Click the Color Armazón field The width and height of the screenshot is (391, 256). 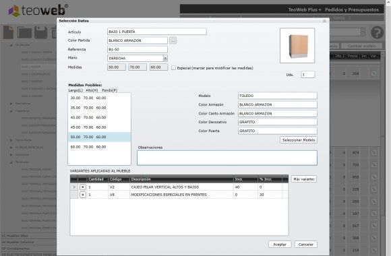click(x=278, y=104)
